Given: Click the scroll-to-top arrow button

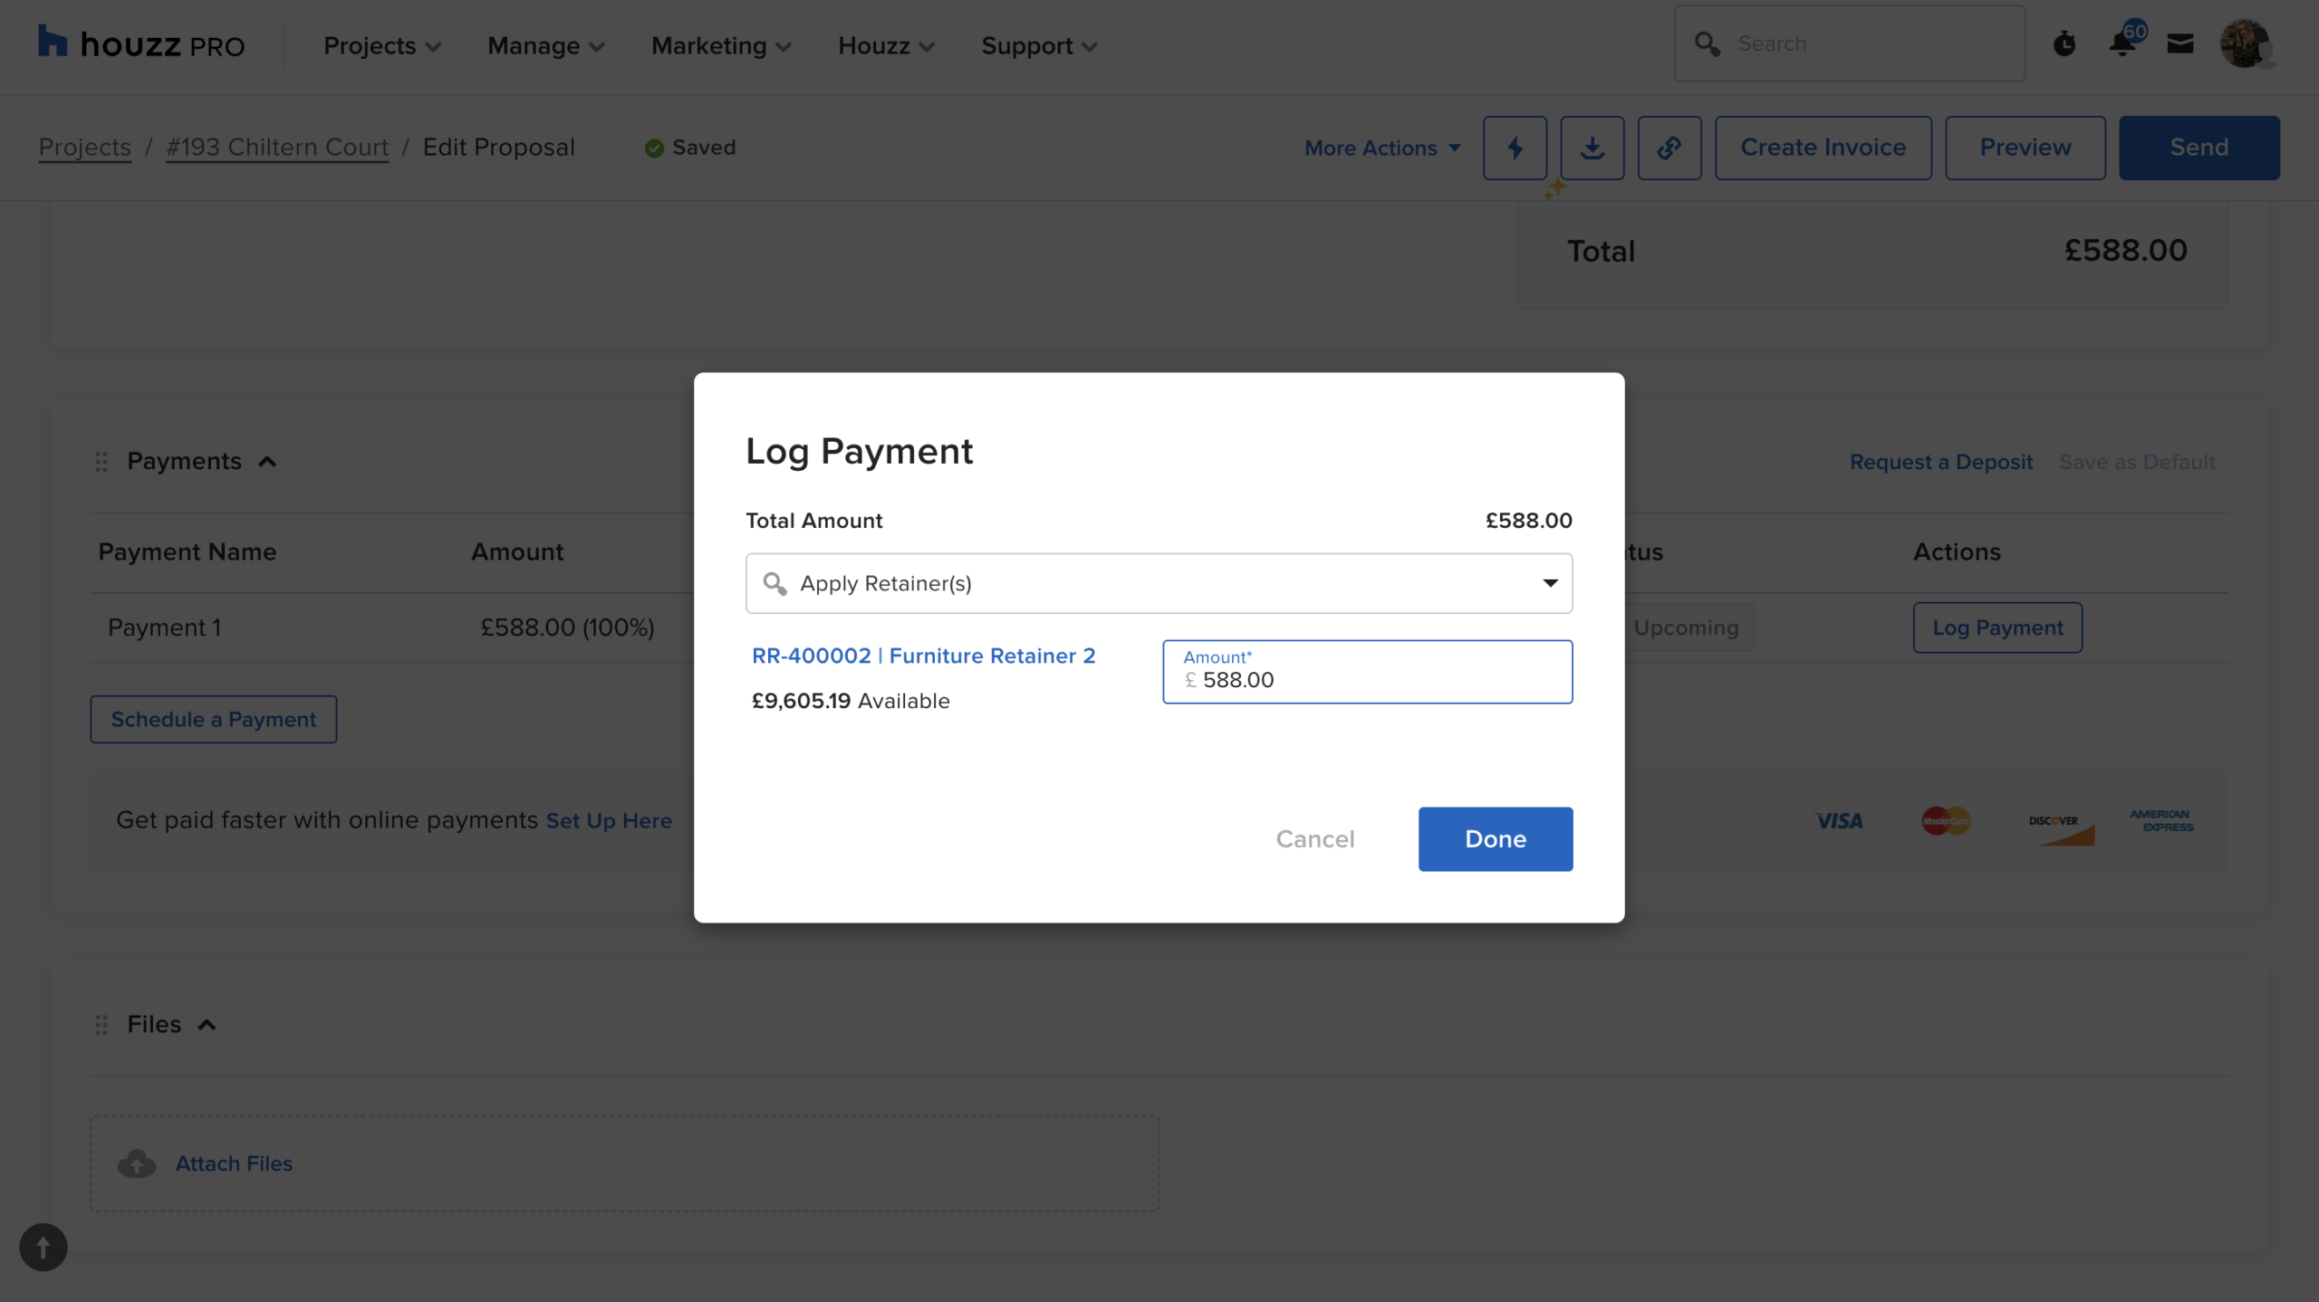Looking at the screenshot, I should pos(43,1247).
